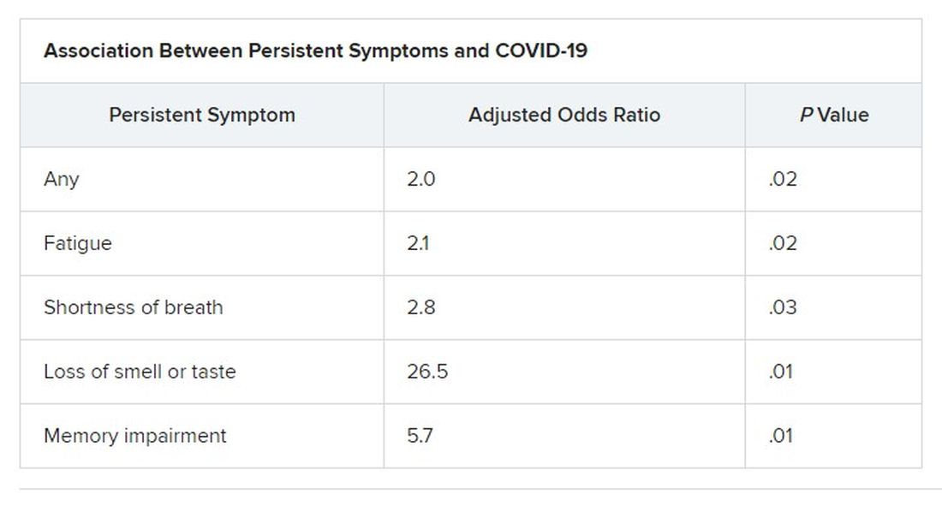Image resolution: width=942 pixels, height=530 pixels.
Task: Select the P Value column header
Action: tap(833, 115)
